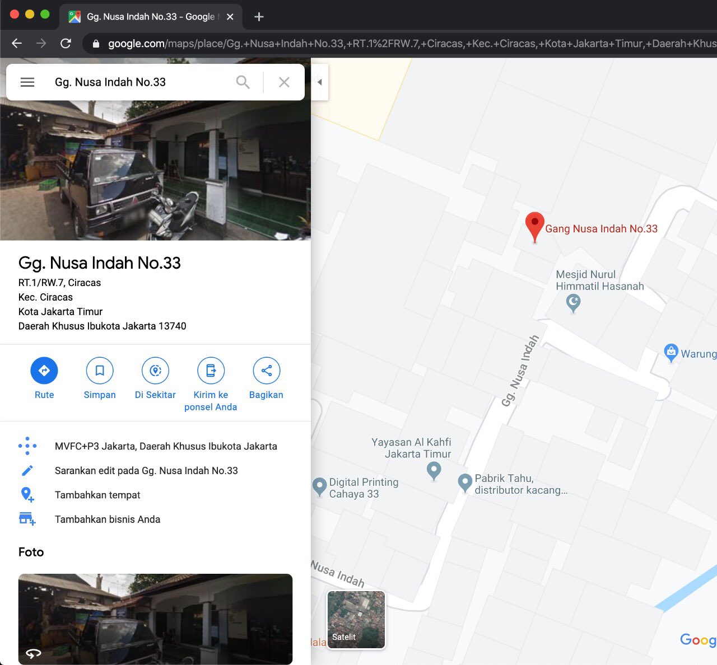Clear the search with the X button

pyautogui.click(x=284, y=82)
